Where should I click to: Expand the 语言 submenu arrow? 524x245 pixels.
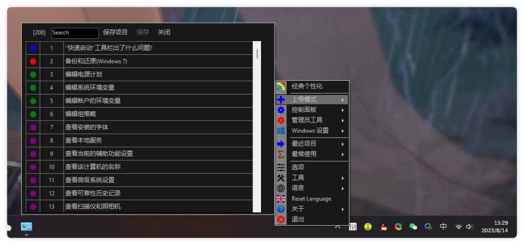tap(343, 189)
